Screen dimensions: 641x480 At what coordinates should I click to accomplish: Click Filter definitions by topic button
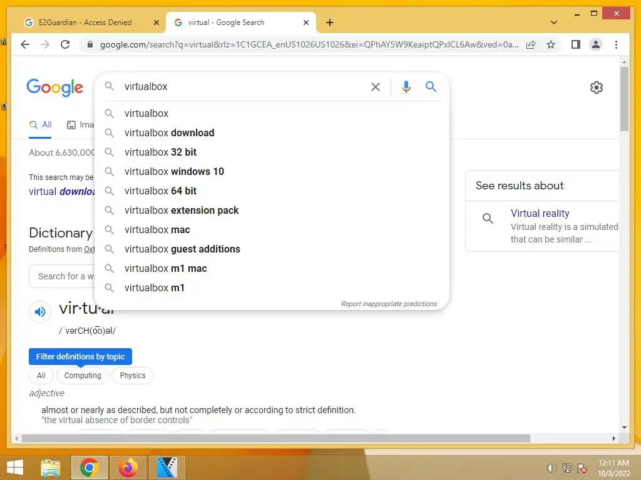pos(80,356)
